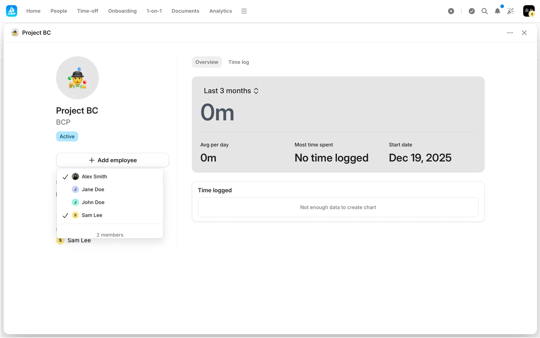Image resolution: width=540 pixels, height=338 pixels.
Task: Uncheck Sam Lee in dropdown
Action: pos(92,215)
